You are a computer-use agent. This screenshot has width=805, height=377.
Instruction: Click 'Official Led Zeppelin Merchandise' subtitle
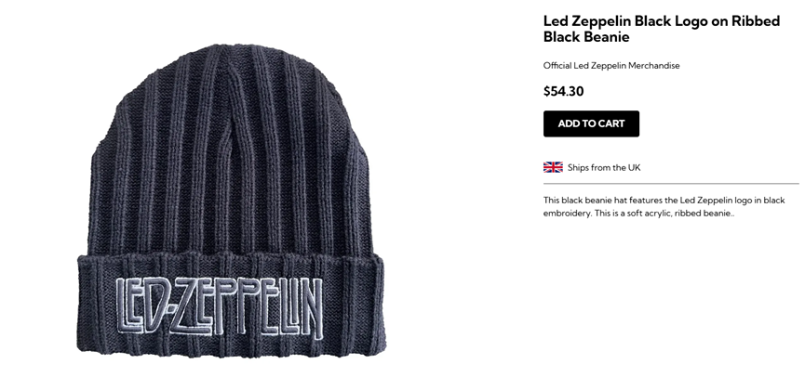pos(611,66)
